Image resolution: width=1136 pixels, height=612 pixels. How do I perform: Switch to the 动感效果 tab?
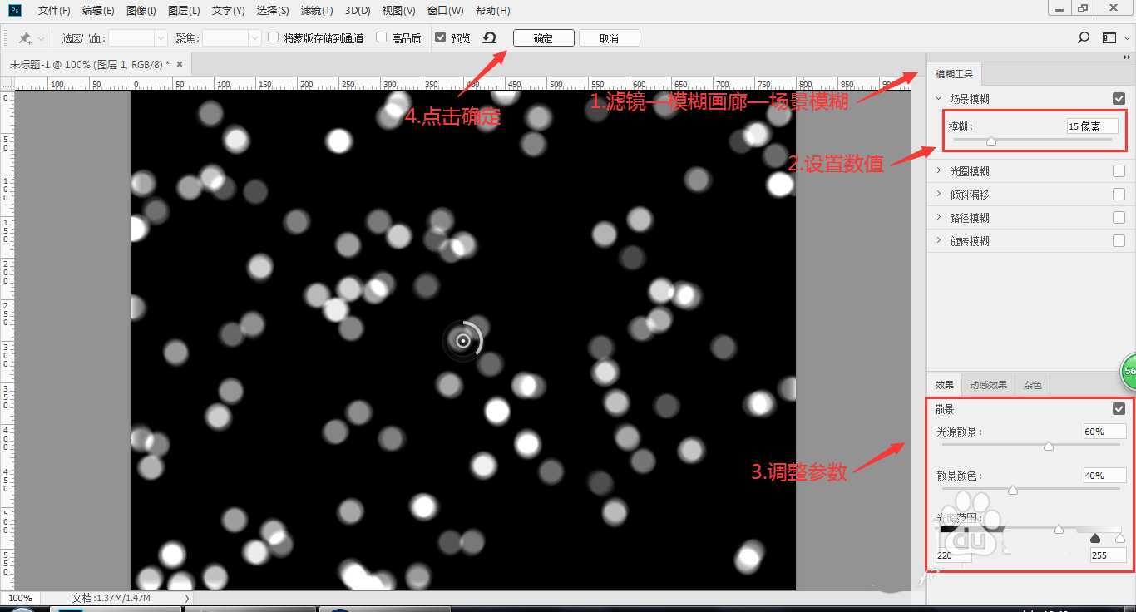988,385
